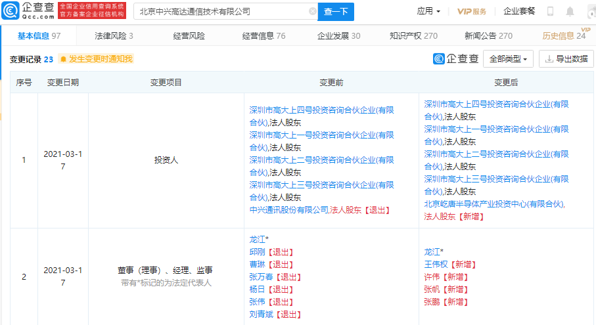This screenshot has width=596, height=325.
Task: Open 深圳市高大上一号 link in 变更前 column
Action: 321,141
